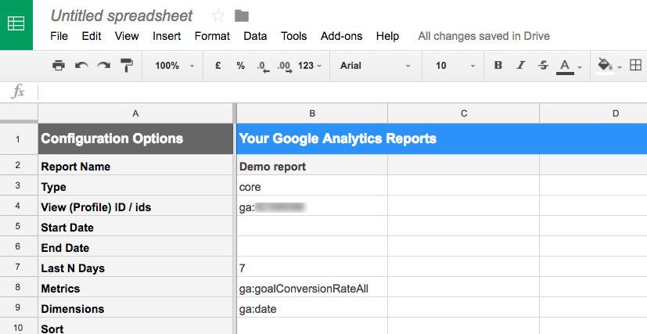Select column A header
The width and height of the screenshot is (647, 334).
click(135, 113)
